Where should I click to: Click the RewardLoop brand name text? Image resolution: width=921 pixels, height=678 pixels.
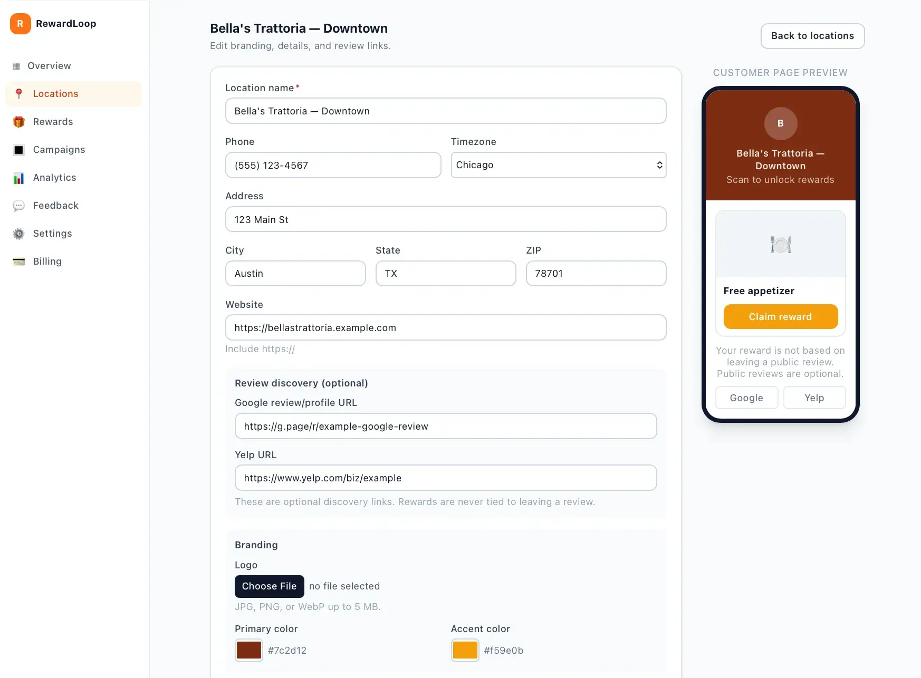66,24
